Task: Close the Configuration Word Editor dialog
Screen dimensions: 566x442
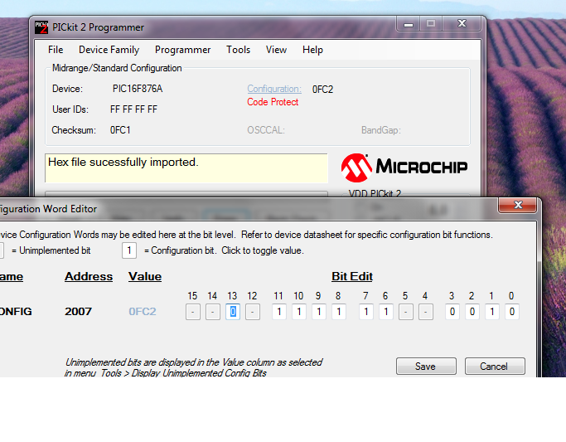Action: [518, 206]
